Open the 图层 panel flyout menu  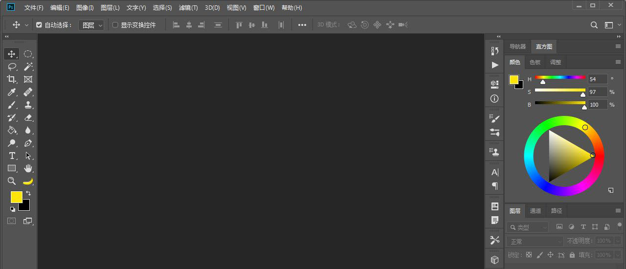pyautogui.click(x=618, y=210)
